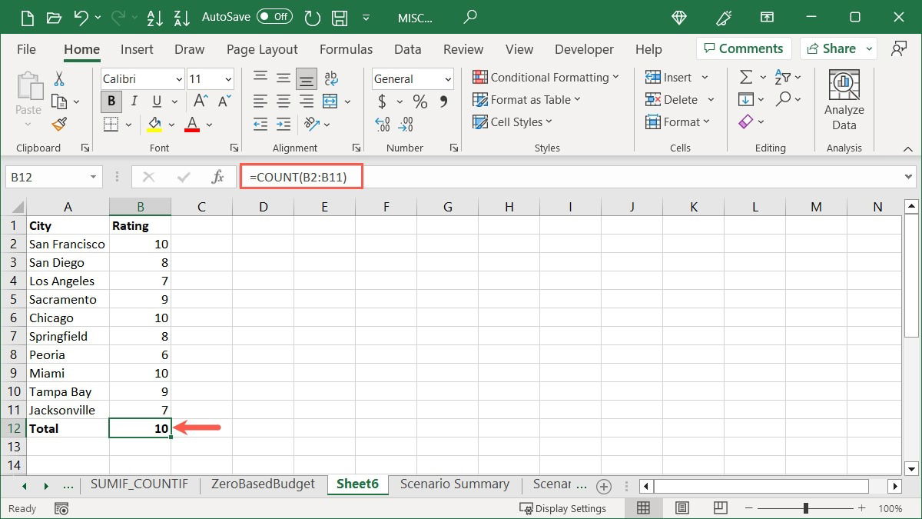Open the Comments pane
Screen dimensions: 922x519
(743, 48)
